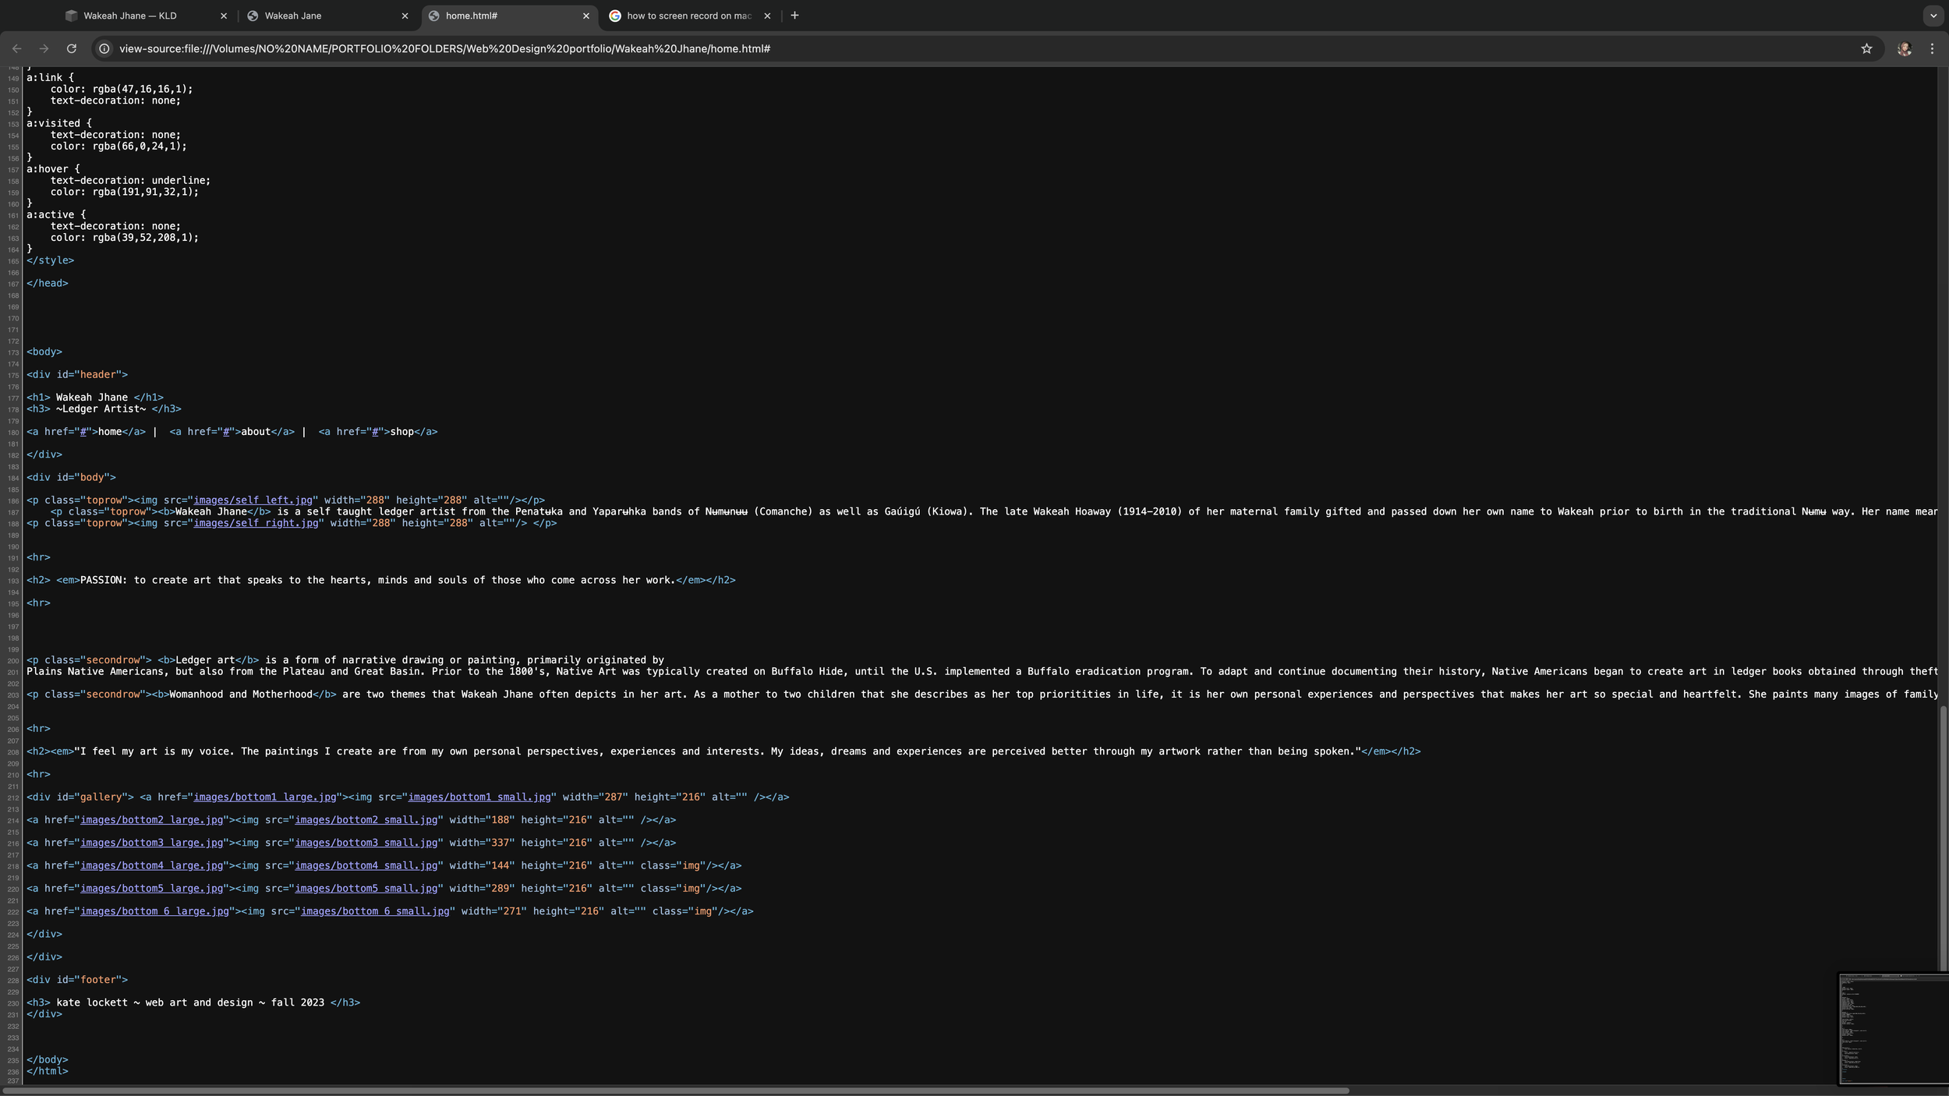Viewport: 1949px width, 1096px height.
Task: Reload the current page
Action: (x=72, y=48)
